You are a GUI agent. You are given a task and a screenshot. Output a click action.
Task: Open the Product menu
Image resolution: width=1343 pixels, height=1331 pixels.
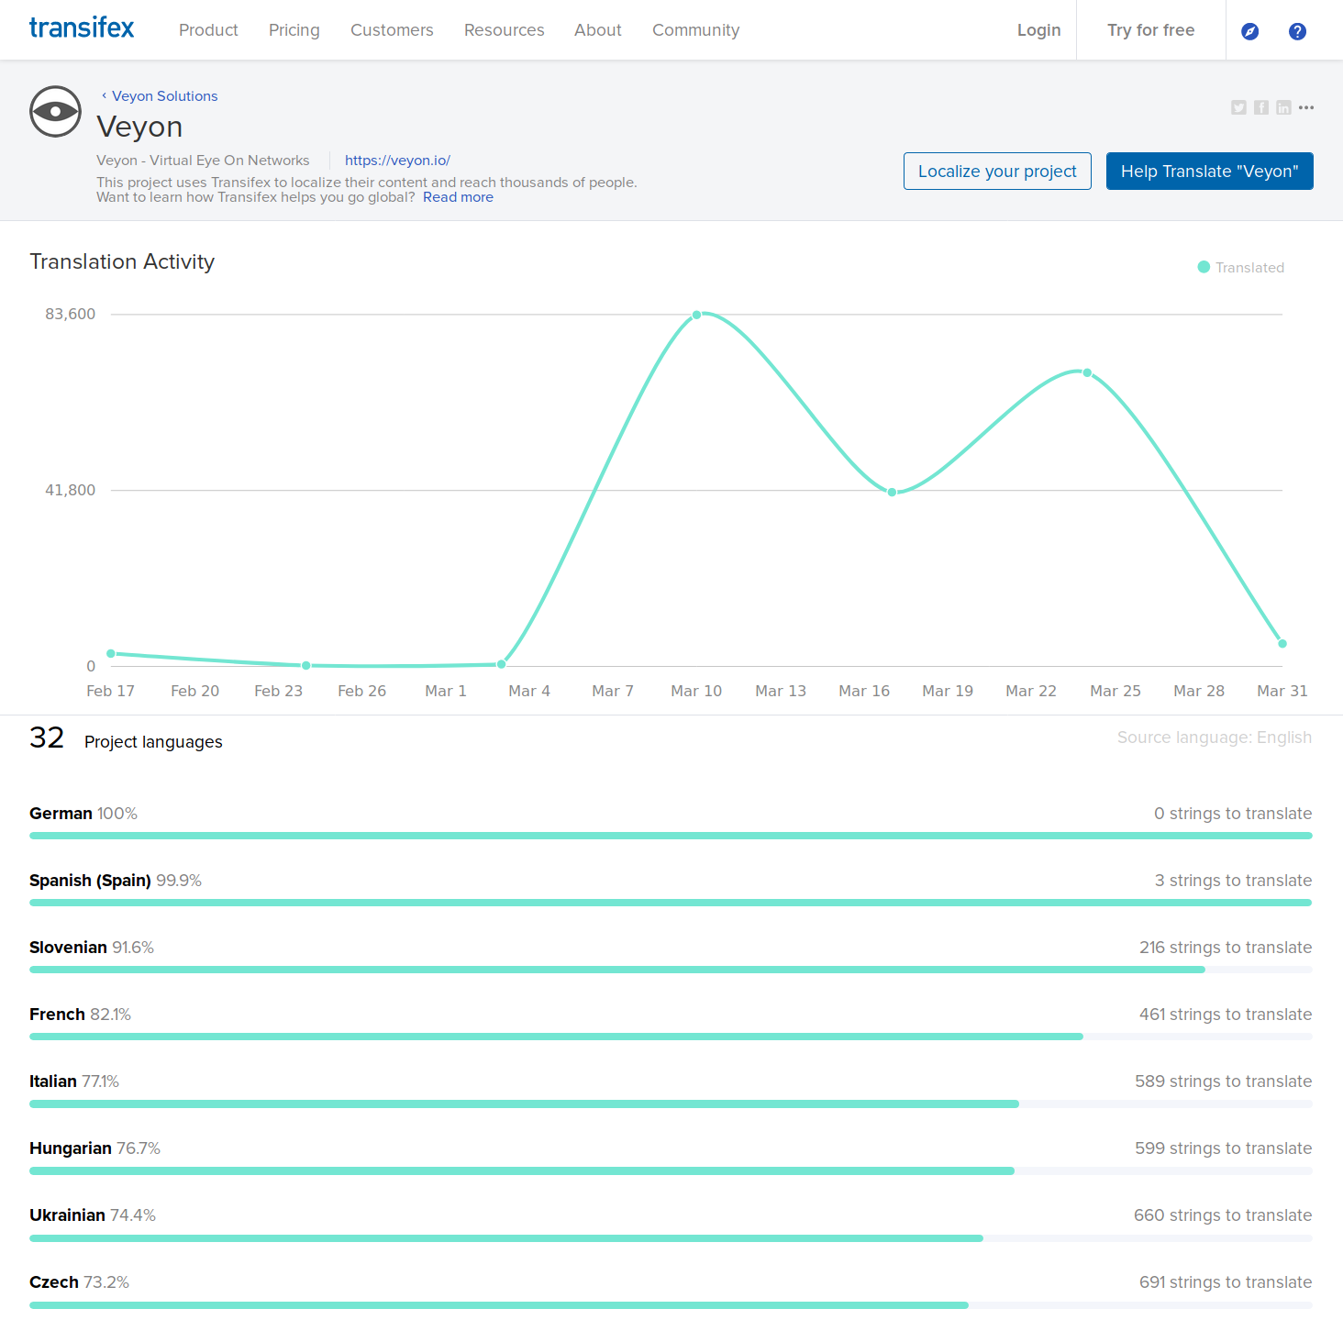pos(208,30)
